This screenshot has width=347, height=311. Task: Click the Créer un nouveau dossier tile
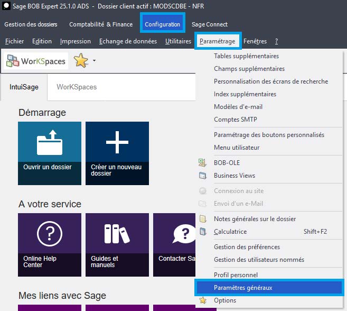coord(117,153)
